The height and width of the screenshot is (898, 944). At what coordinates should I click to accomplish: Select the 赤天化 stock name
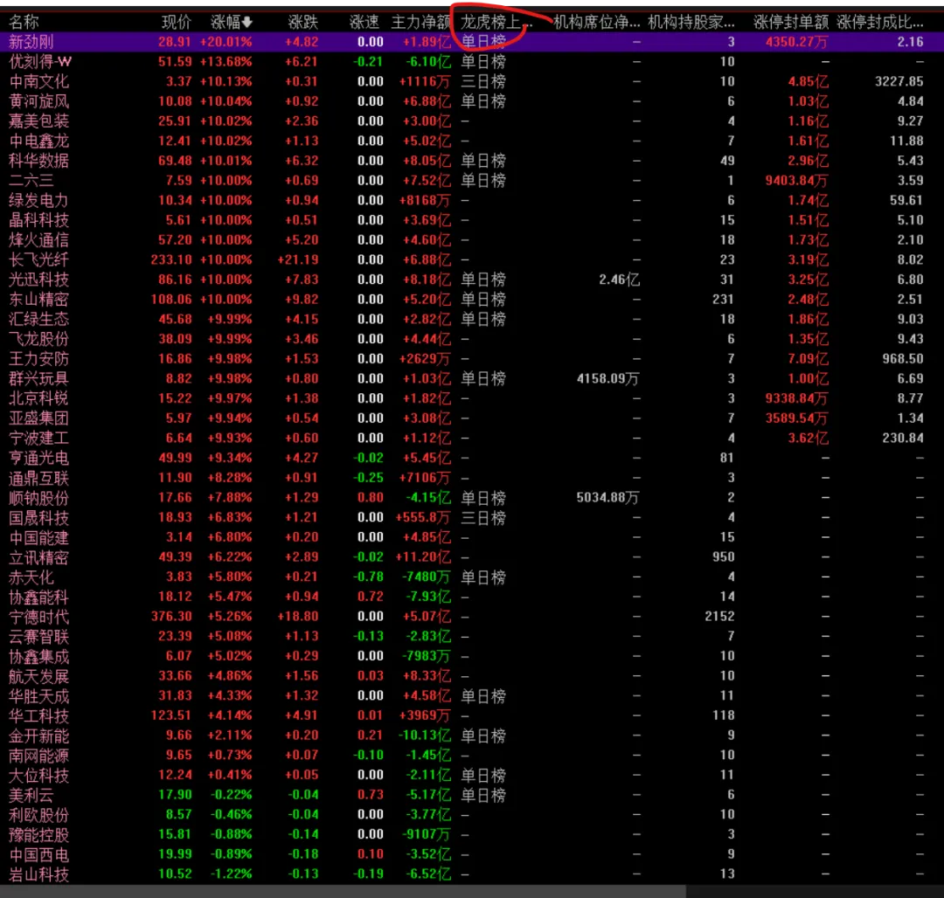31,577
